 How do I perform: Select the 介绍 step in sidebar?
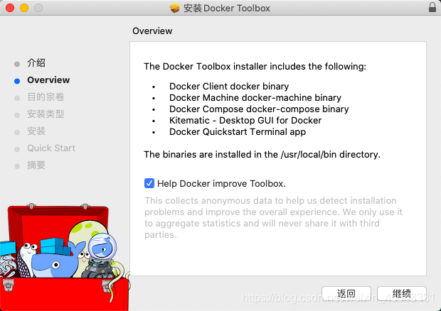click(x=36, y=63)
